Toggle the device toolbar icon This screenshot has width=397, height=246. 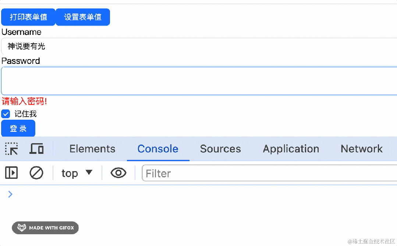(36, 149)
